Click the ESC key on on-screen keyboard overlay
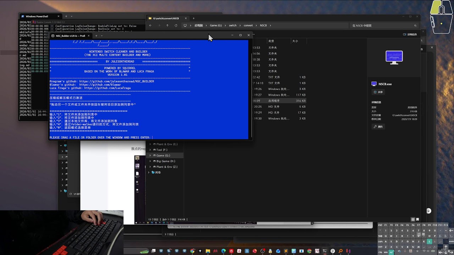454x255 pixels. [x=380, y=225]
